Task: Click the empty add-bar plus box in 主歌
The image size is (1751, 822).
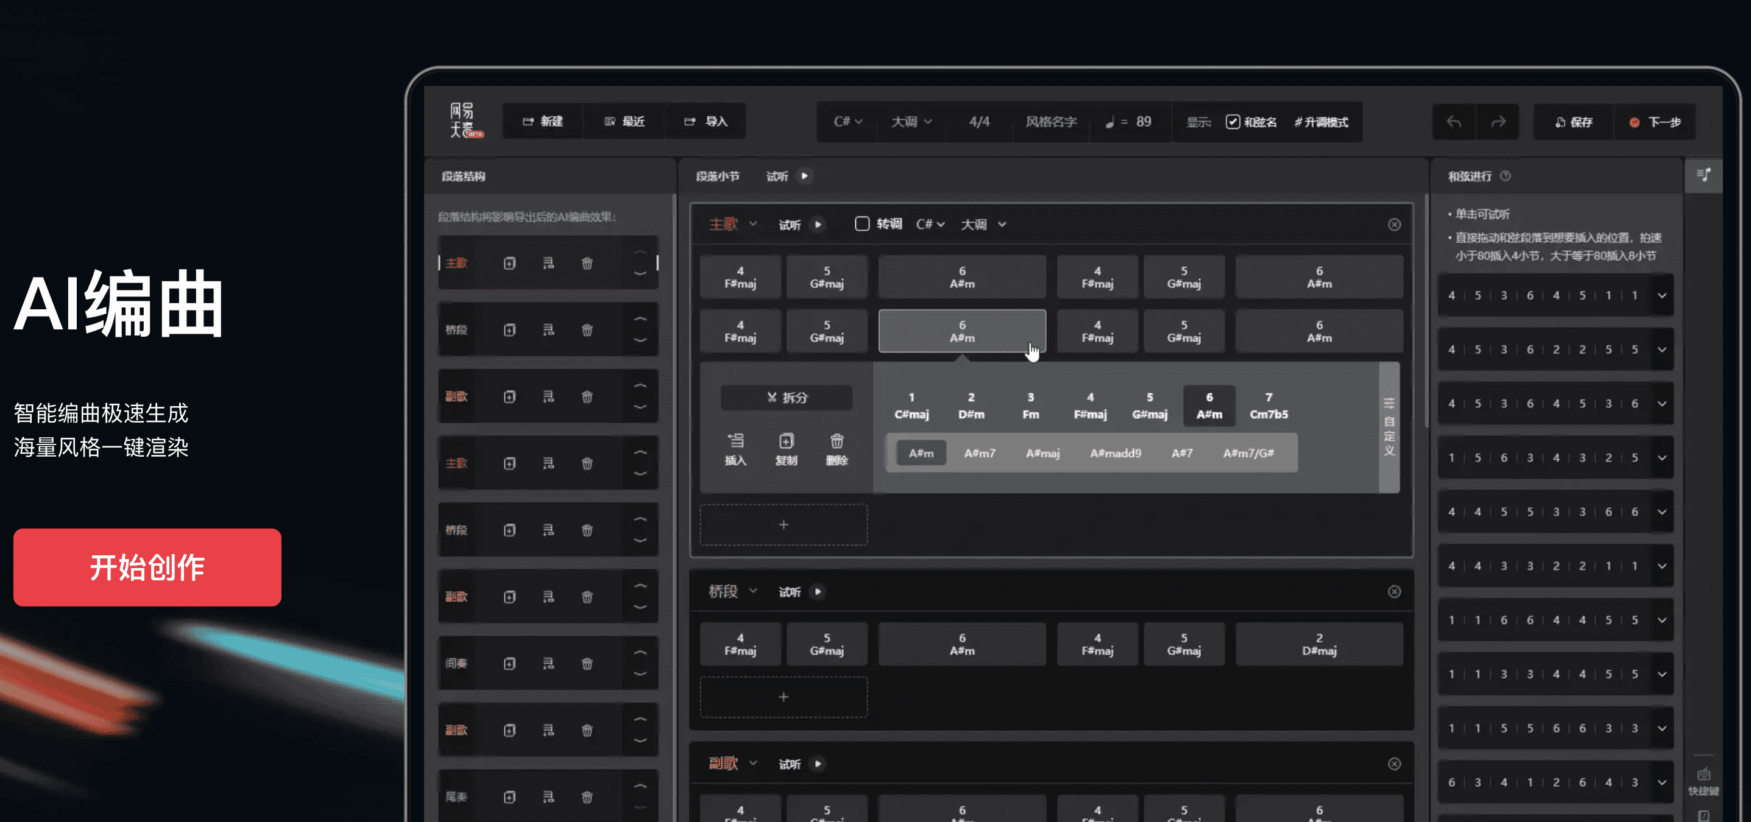Action: [x=784, y=524]
